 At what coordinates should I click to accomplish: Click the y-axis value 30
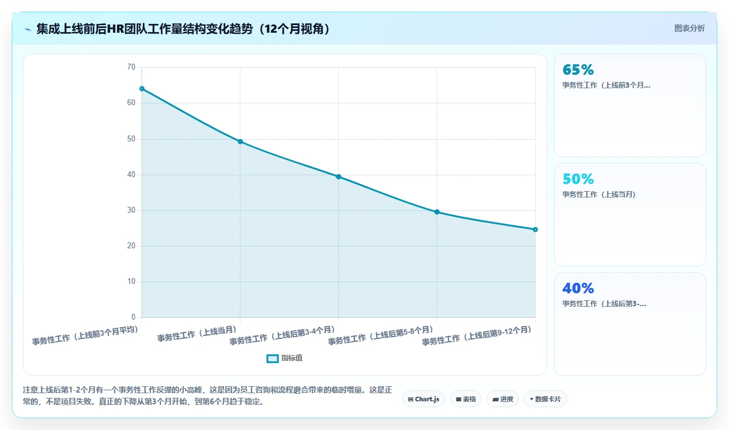click(x=131, y=210)
